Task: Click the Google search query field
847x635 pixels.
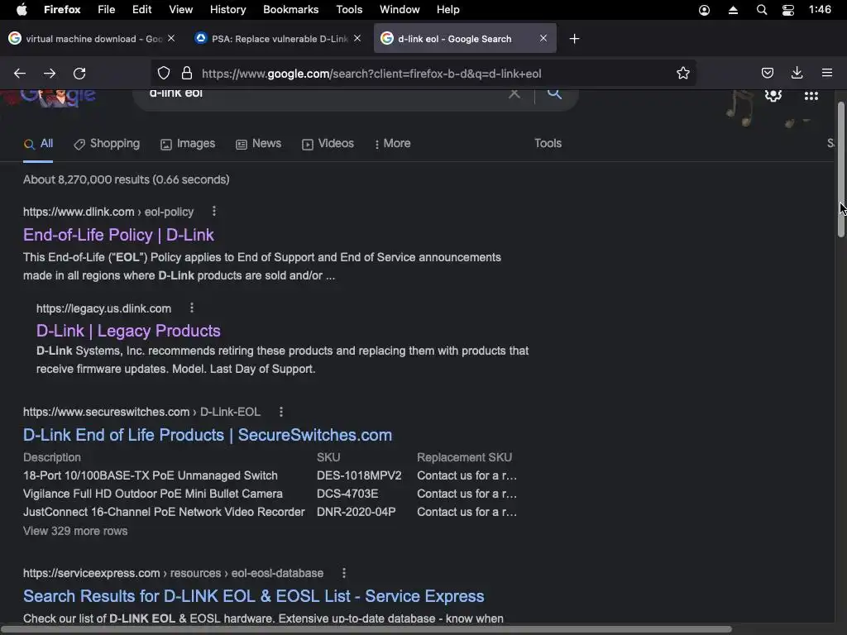Action: tap(324, 93)
